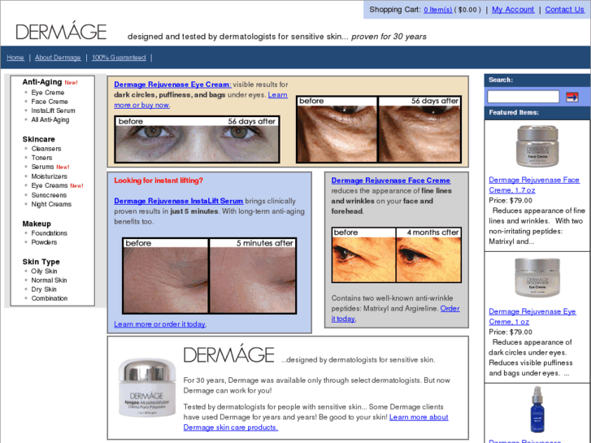The width and height of the screenshot is (591, 443).
Task: Open the Dermage Rejuvenase InstaLift Serum link
Action: click(179, 201)
